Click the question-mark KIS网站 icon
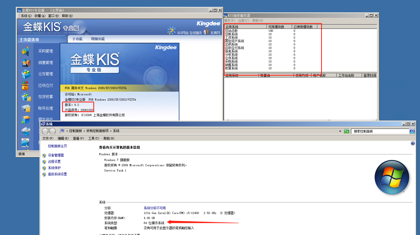This screenshot has width=420, height=235. coord(171,31)
